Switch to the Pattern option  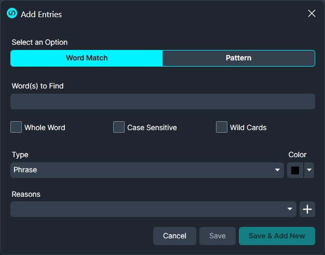tap(238, 58)
